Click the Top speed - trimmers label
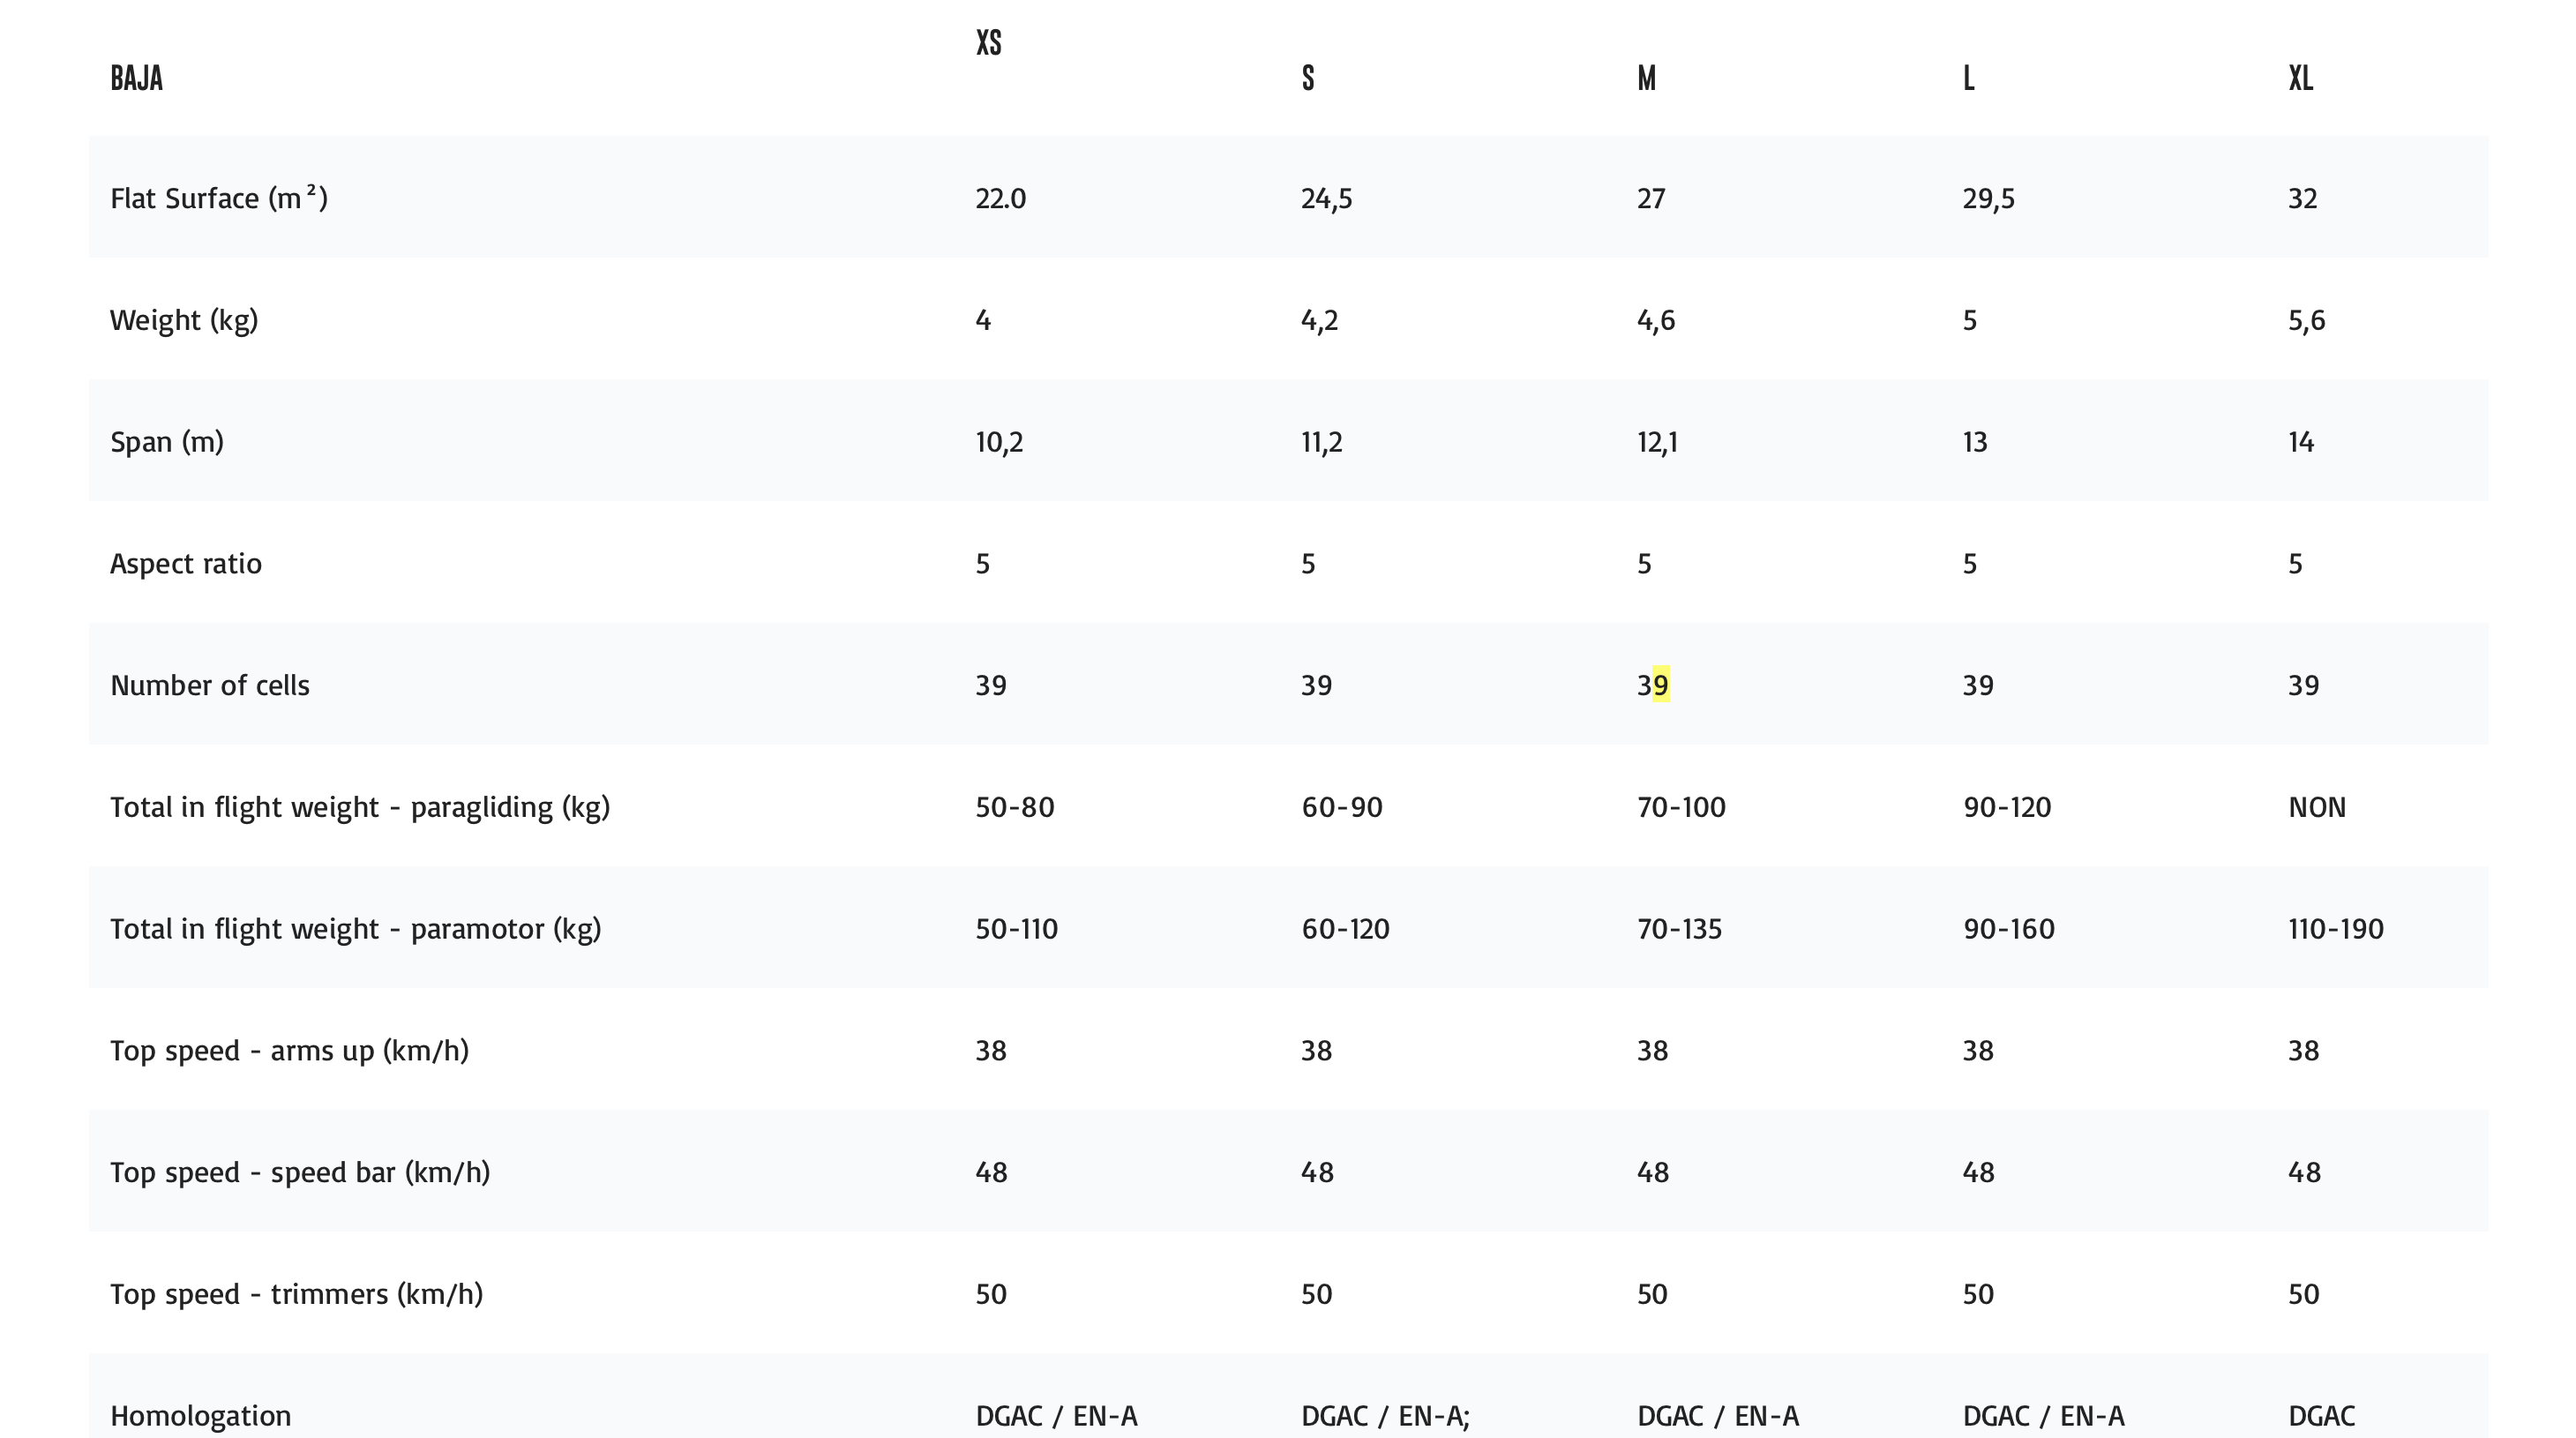Viewport: 2576px width, 1438px height. tap(296, 1294)
